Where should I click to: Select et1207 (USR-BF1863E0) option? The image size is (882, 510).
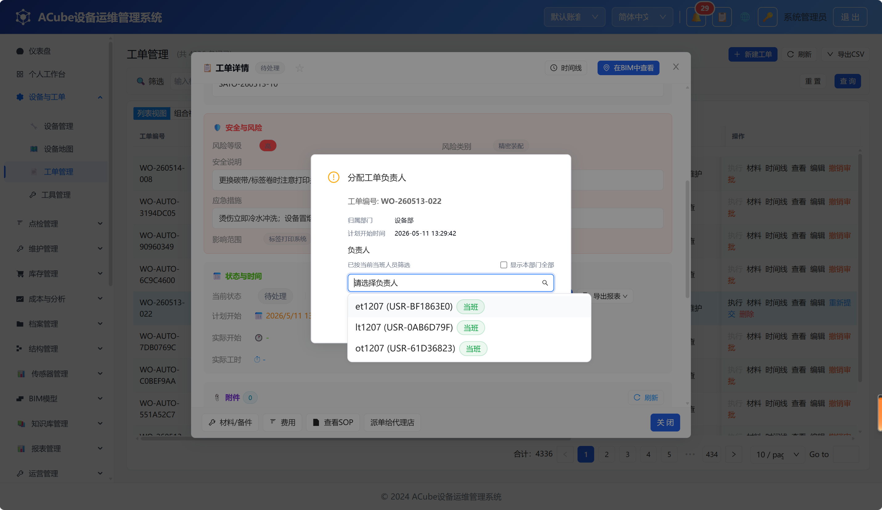469,306
